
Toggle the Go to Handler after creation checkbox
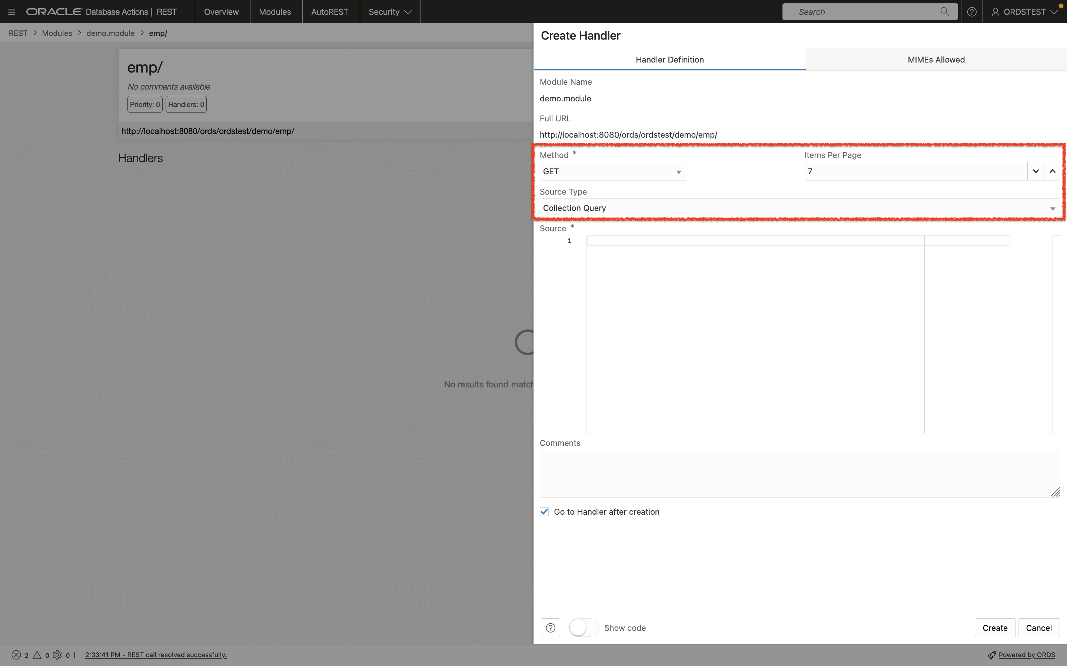pyautogui.click(x=544, y=512)
